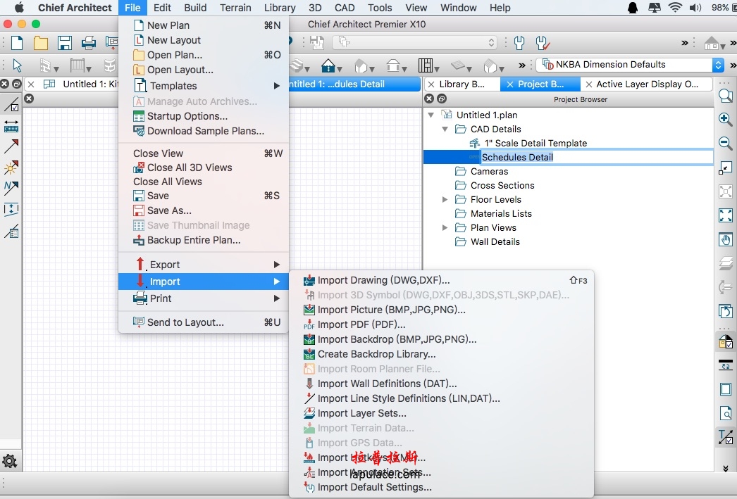Open the NKBA Dimension Defaults dropdown

point(718,65)
